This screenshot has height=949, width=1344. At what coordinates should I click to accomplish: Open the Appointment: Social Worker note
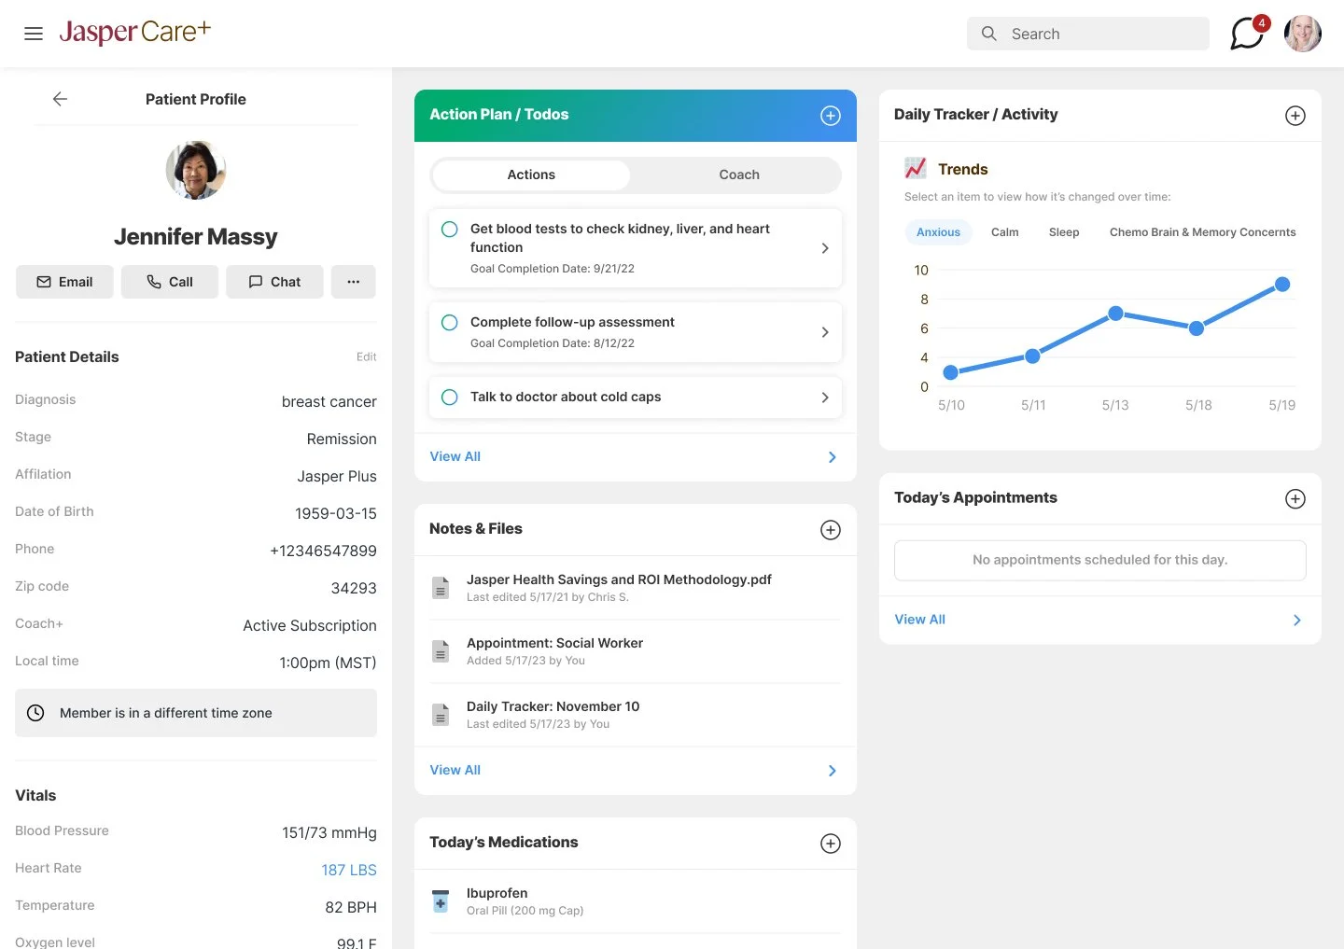[x=554, y=643]
